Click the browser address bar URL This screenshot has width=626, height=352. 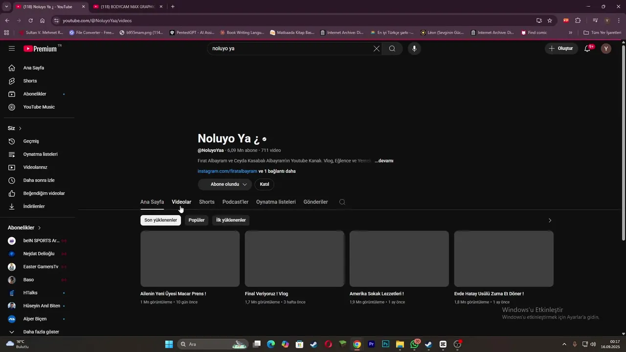click(97, 21)
